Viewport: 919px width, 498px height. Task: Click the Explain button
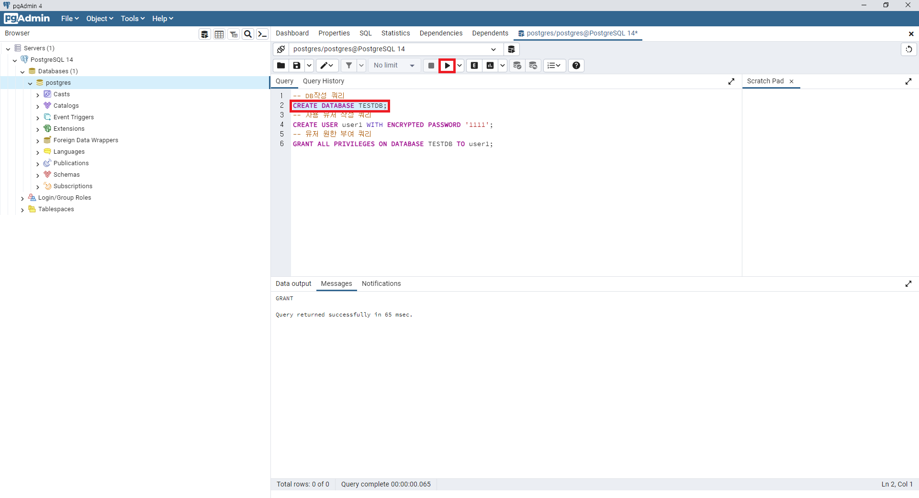[474, 66]
